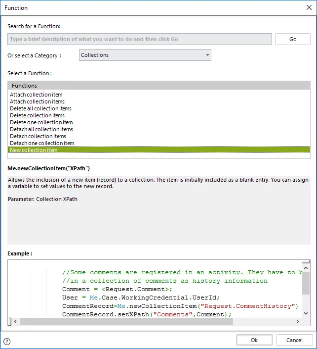Click the example vertical scrollbar thumb
The width and height of the screenshot is (317, 349).
(x=306, y=283)
